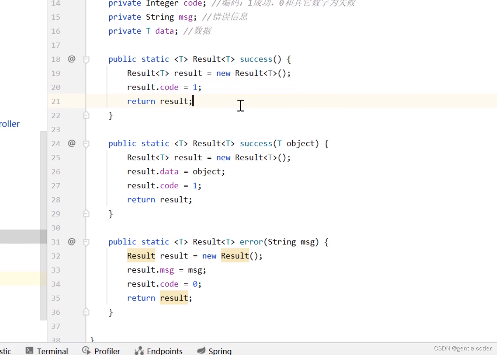This screenshot has width=497, height=355.
Task: Open the Spring tool window tab
Action: [215, 351]
